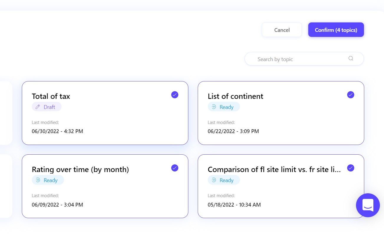
Task: Click the Ready arrow icon on Rating over time
Action: [x=38, y=180]
